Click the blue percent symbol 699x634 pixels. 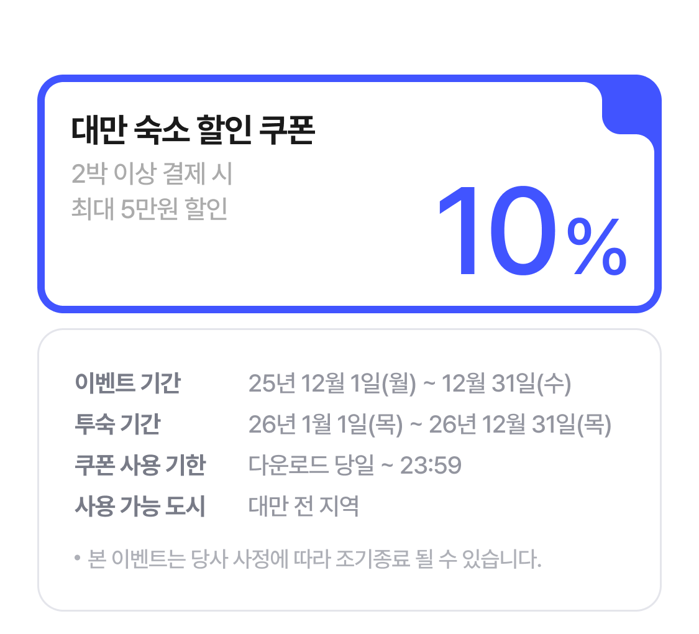pos(596,246)
